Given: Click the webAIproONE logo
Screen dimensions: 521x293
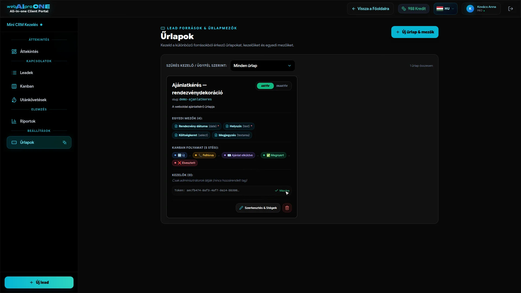Looking at the screenshot, I should 28,8.
